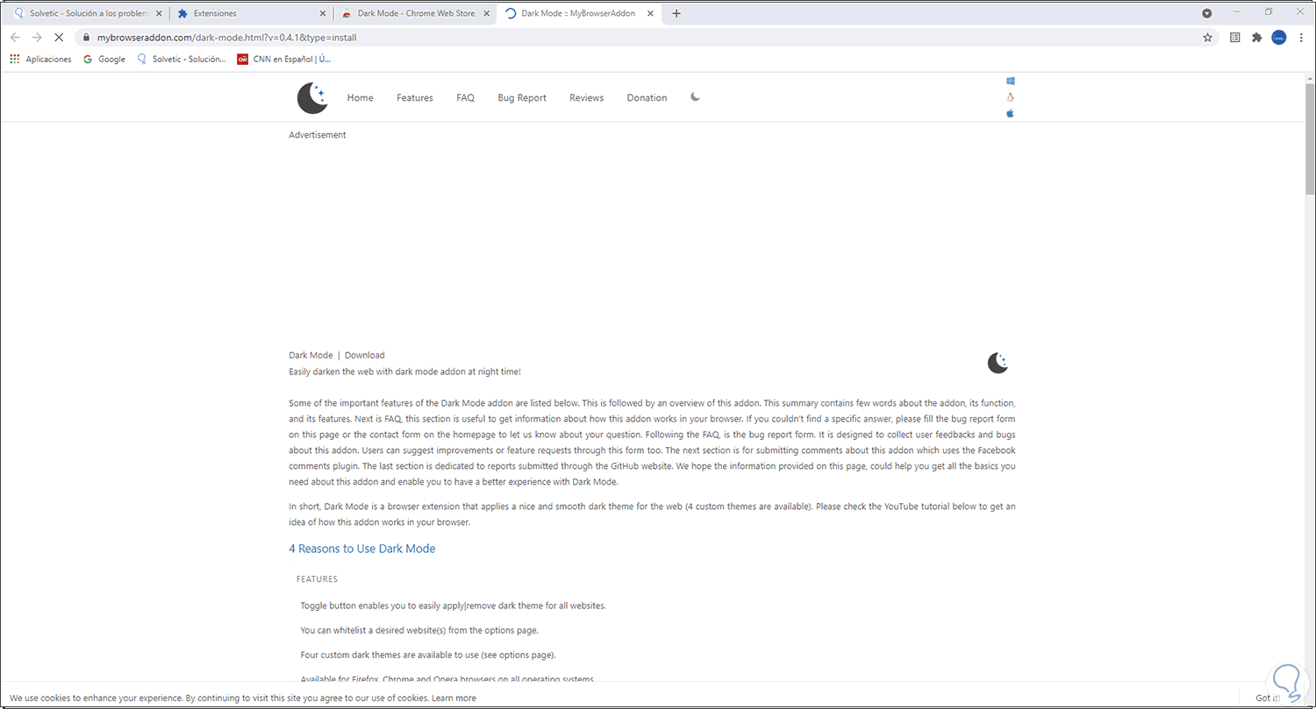Click the scrollbar up arrow
The image size is (1316, 709).
1309,77
